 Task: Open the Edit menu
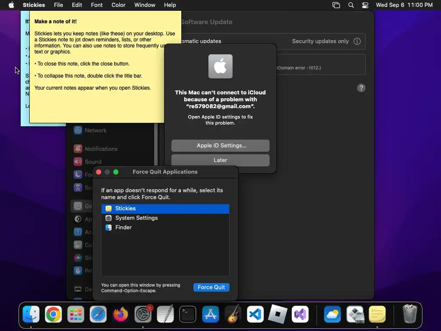(x=77, y=5)
